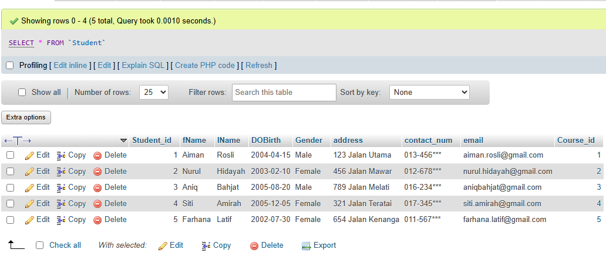
Task: Click Copy icon in Farhana row
Action: (x=61, y=220)
